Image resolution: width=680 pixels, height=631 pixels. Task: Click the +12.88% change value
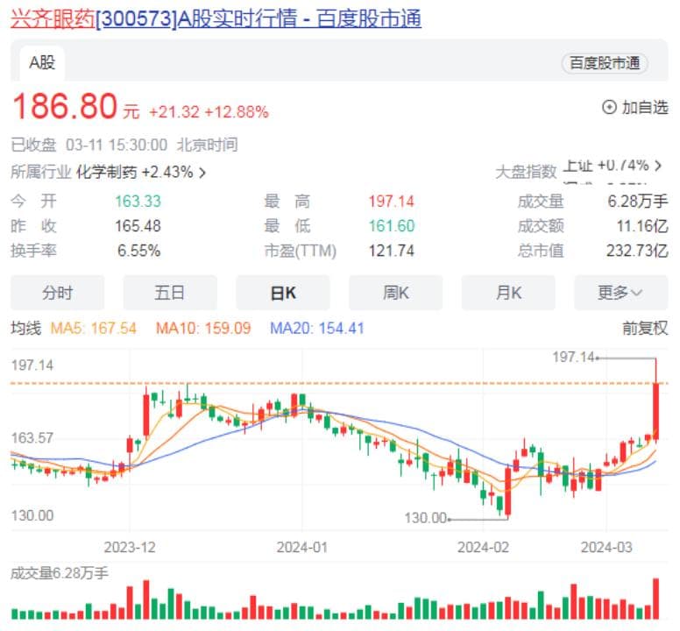237,112
